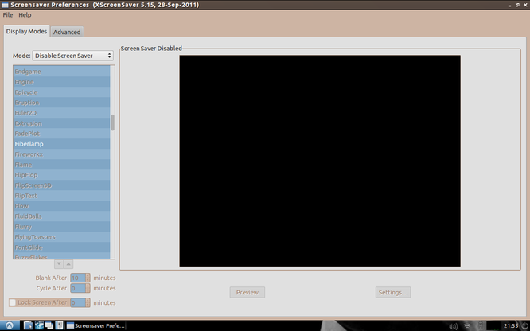
Task: Click the Blank After spinner arrows
Action: point(88,278)
